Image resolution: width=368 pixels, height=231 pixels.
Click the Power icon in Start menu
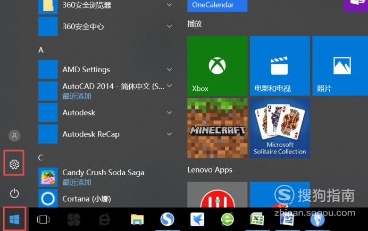coord(14,193)
